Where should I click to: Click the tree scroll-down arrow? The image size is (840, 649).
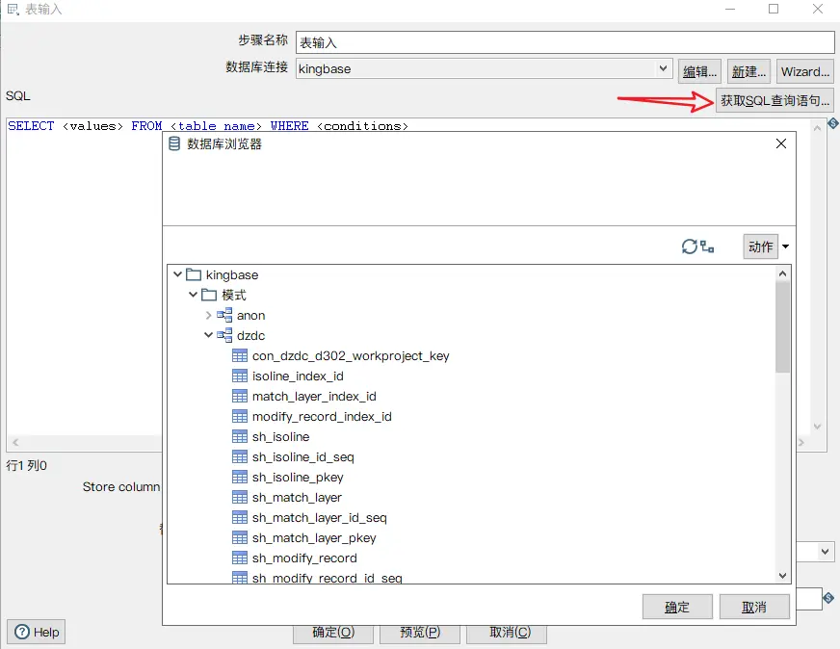coord(782,576)
